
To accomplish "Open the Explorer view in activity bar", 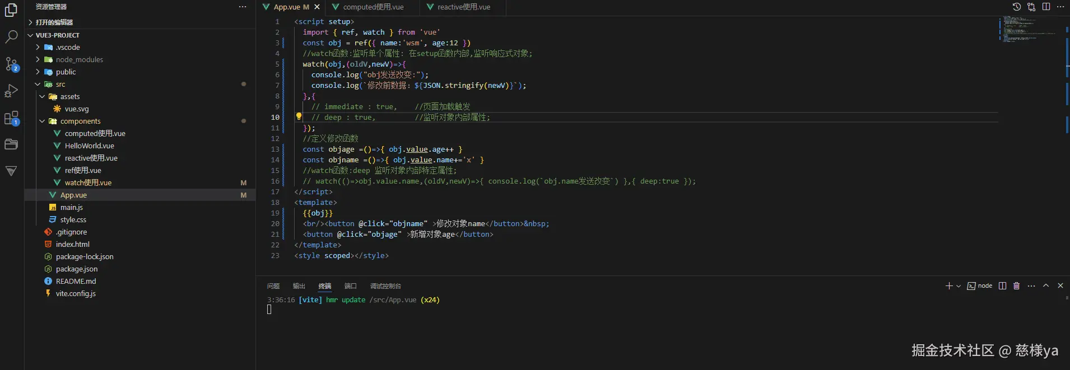I will point(11,10).
